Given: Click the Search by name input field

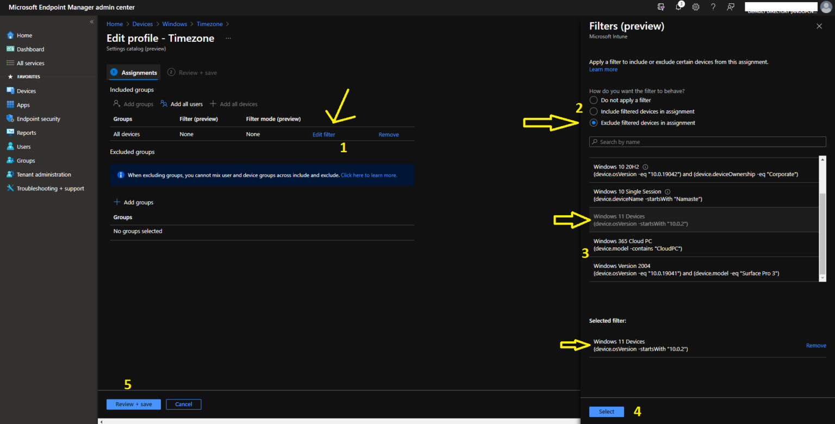Looking at the screenshot, I should point(707,141).
